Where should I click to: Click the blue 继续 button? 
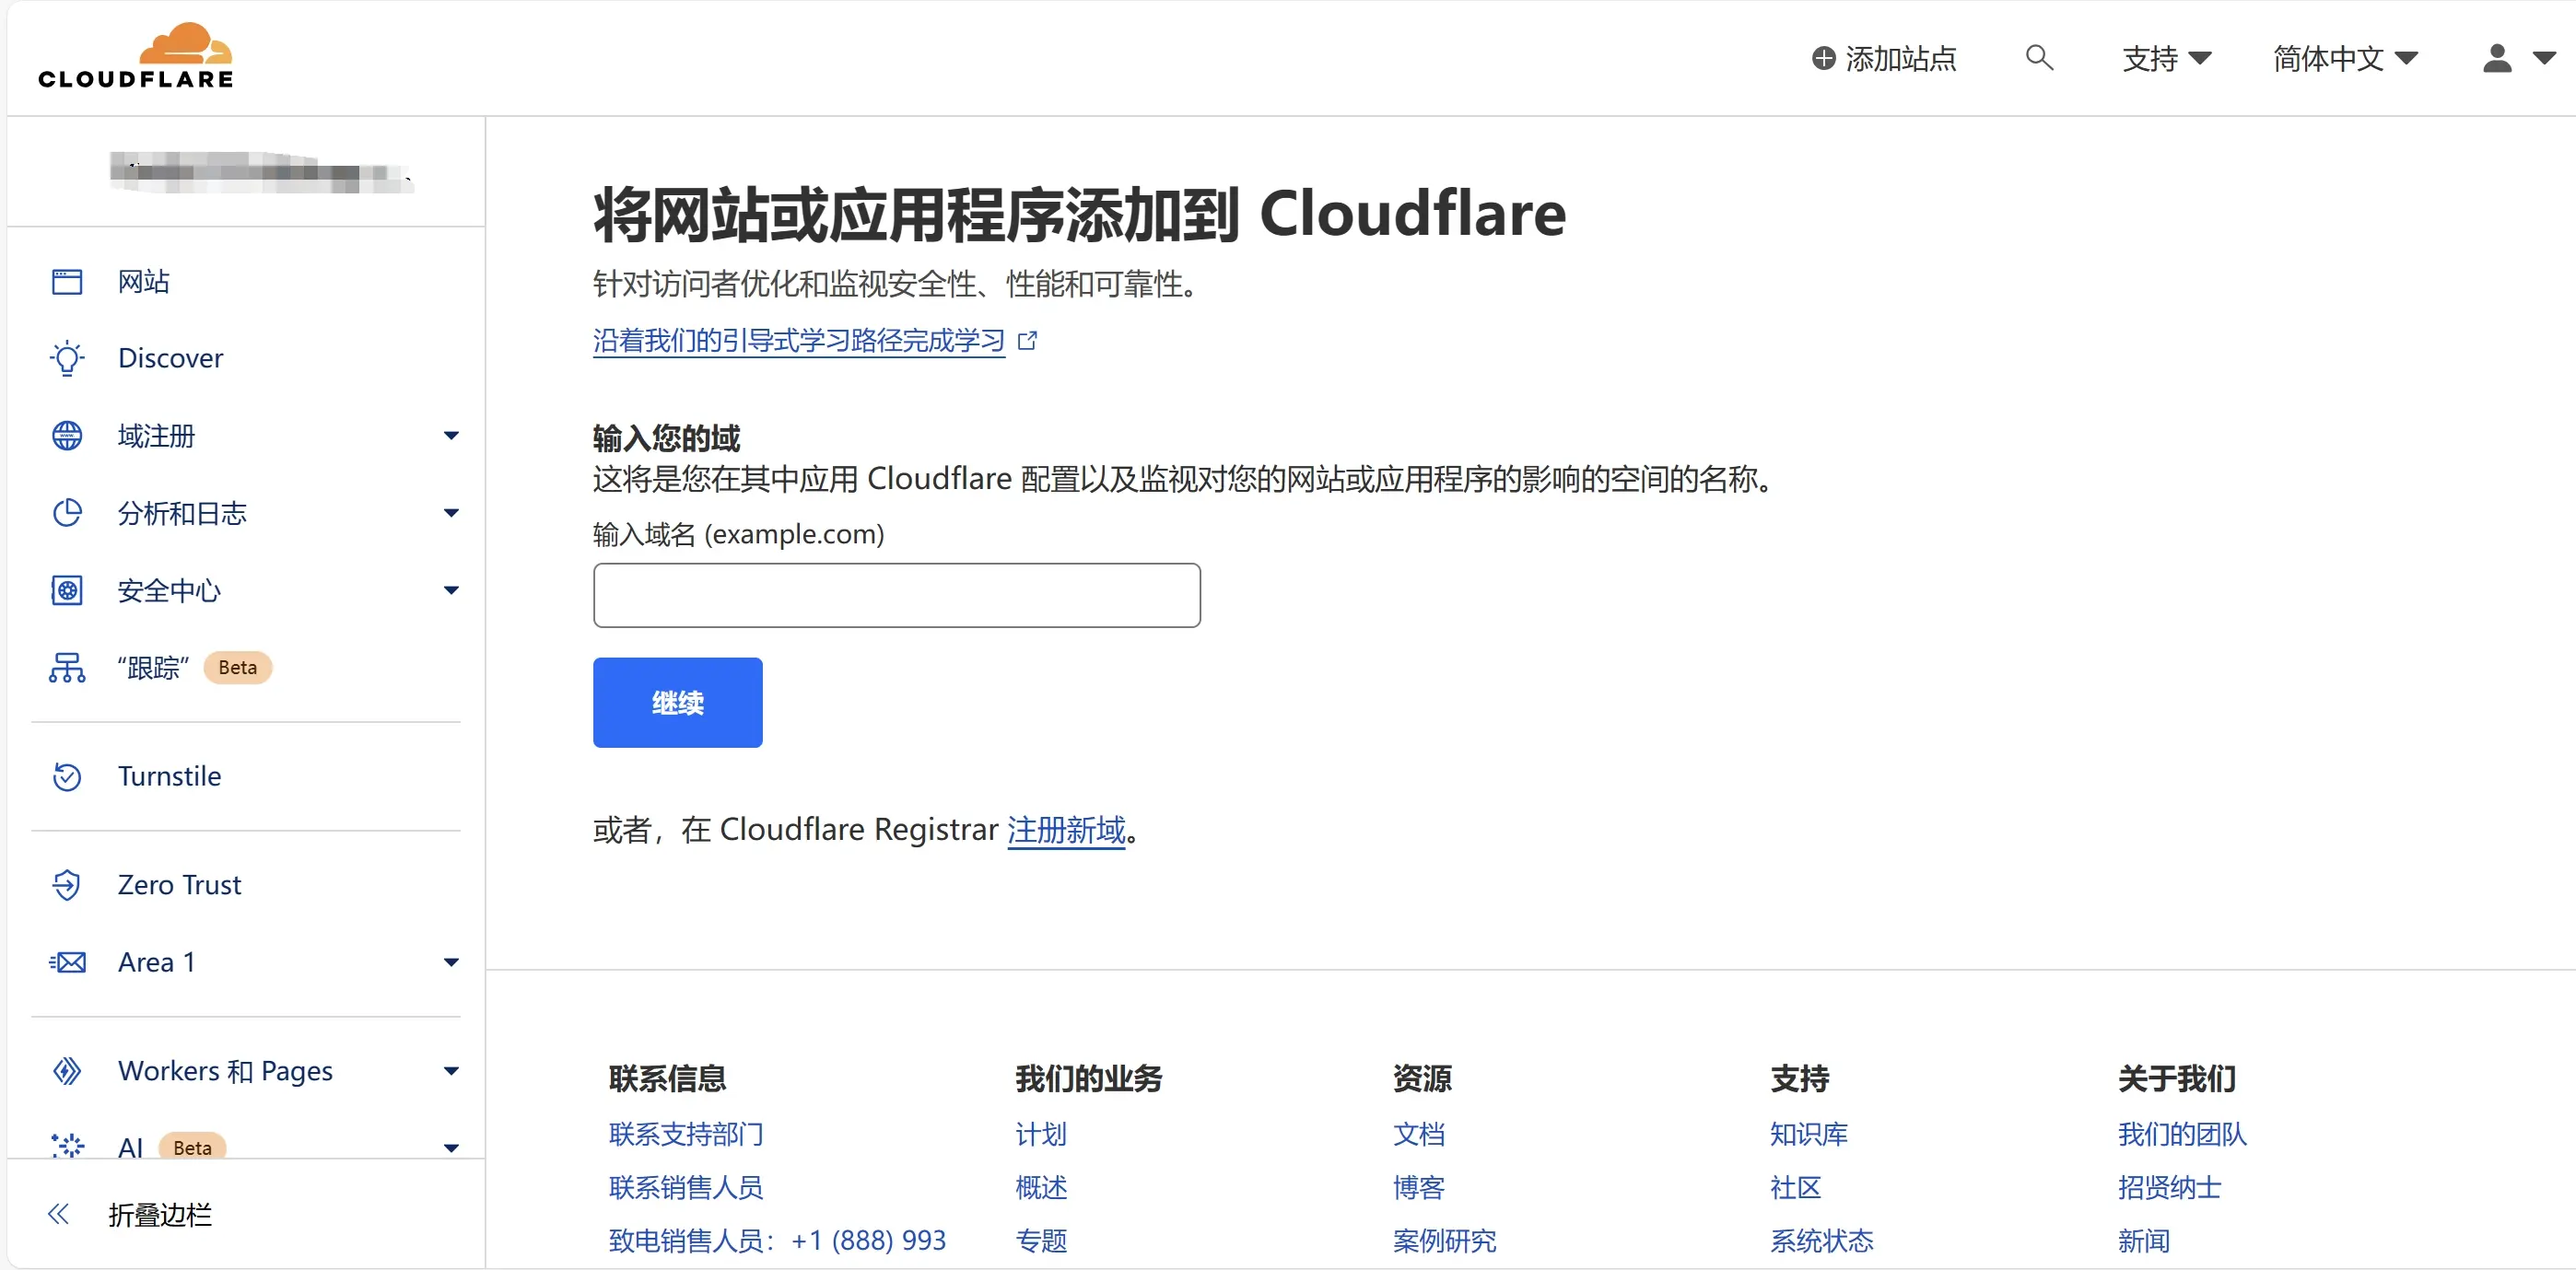pyautogui.click(x=677, y=702)
